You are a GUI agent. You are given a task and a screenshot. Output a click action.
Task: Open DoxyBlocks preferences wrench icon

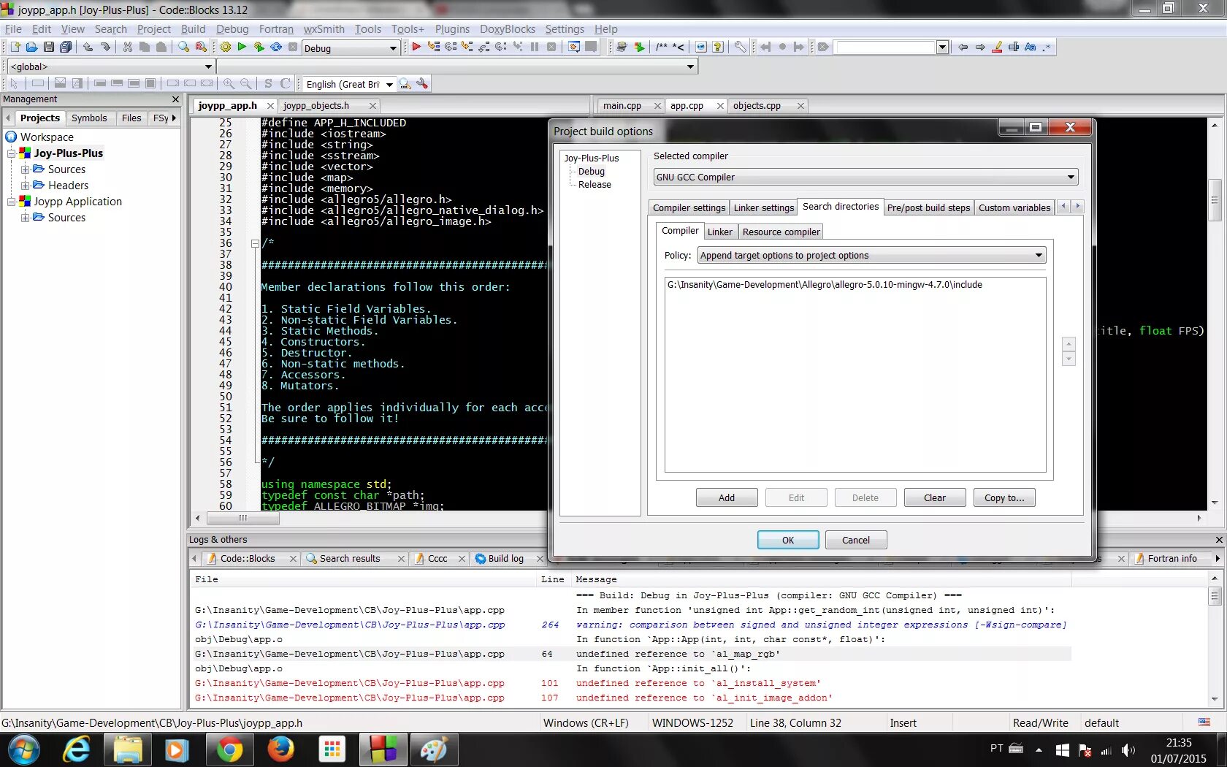tap(741, 47)
